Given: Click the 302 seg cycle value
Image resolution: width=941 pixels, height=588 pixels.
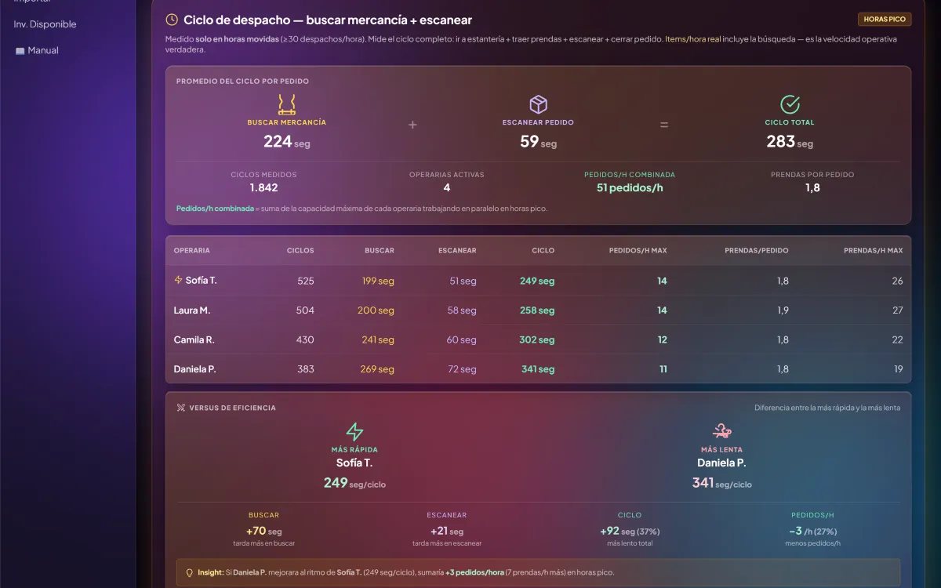Looking at the screenshot, I should [536, 340].
